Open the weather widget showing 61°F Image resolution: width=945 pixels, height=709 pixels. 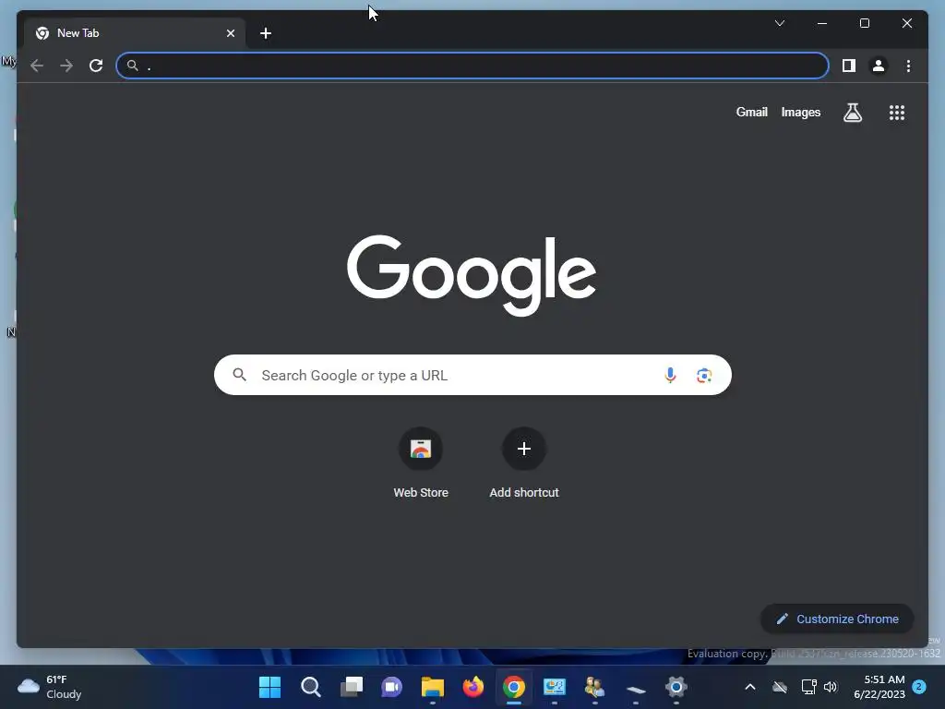[x=50, y=687]
